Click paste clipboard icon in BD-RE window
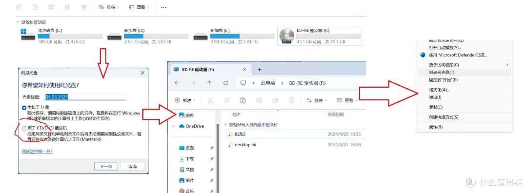Screen dimensions: 527x193 (243, 100)
